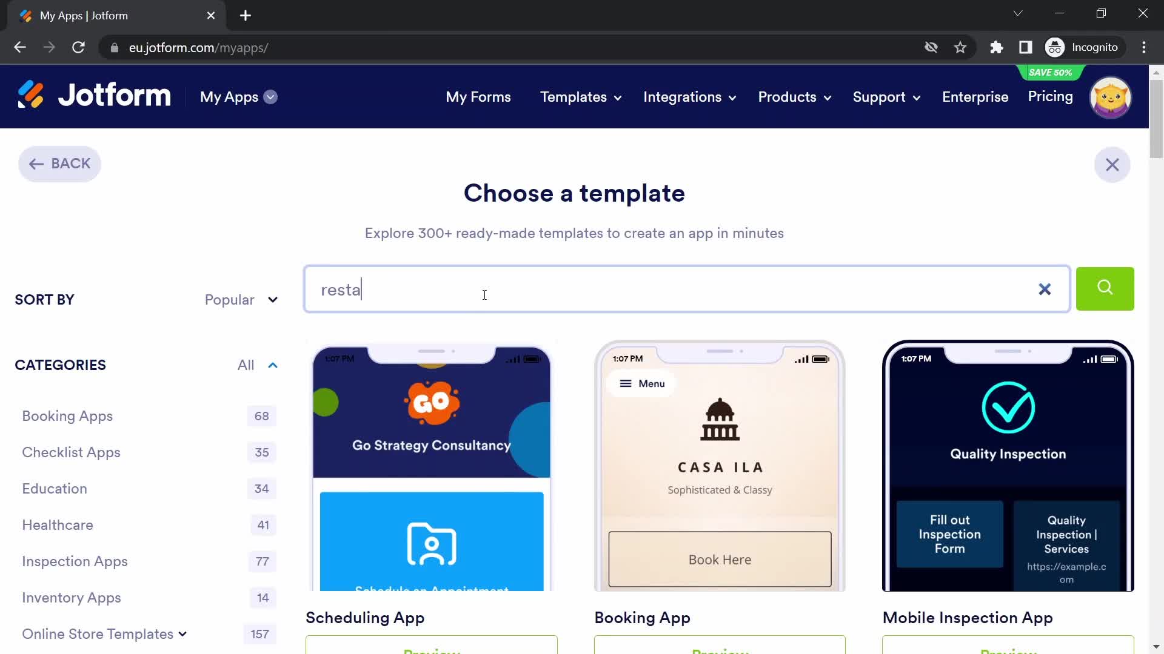Open the Pricing menu item
This screenshot has height=654, width=1164.
coord(1051,96)
